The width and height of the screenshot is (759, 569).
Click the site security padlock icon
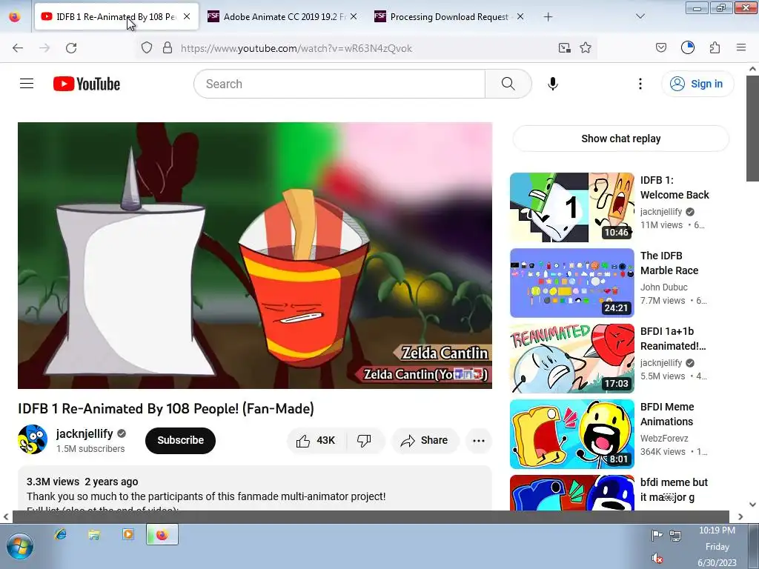coord(168,48)
